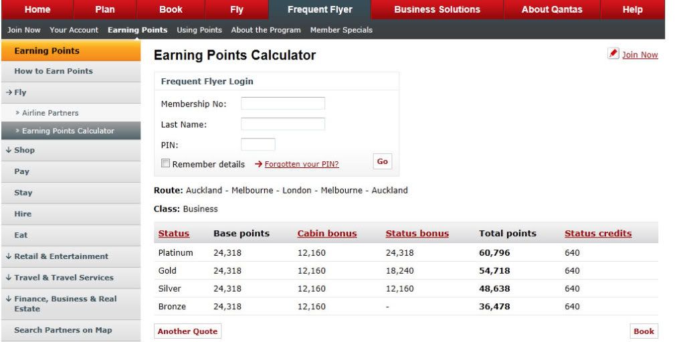Open the Fly main navigation tab

point(237,9)
